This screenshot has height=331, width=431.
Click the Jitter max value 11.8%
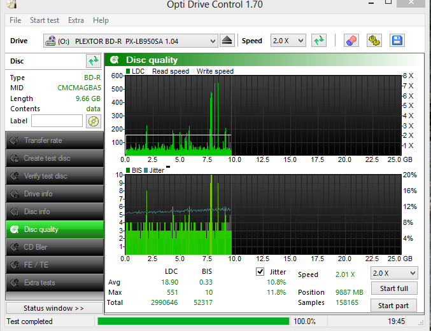276,292
